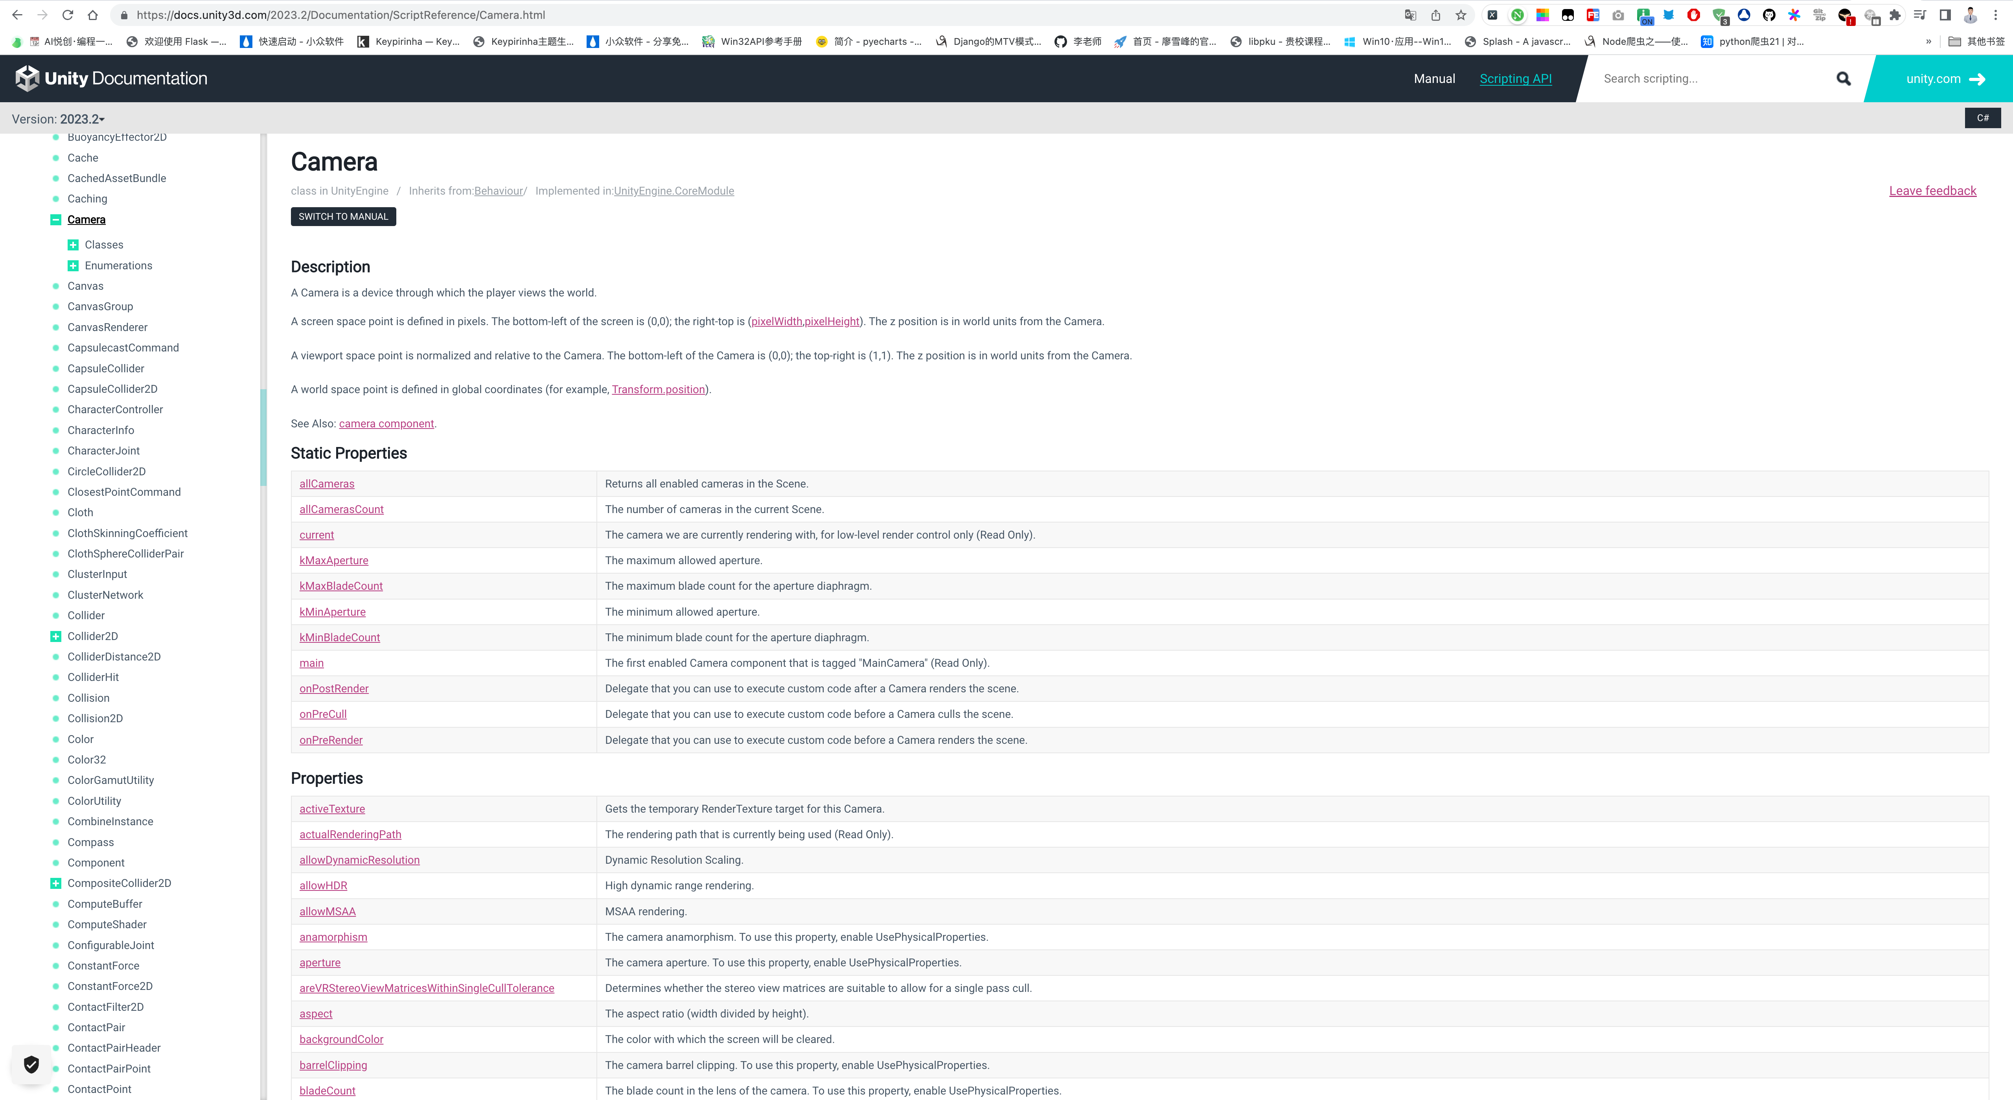This screenshot has height=1100, width=2013.
Task: Open the UnityEngine.CoreModule link
Action: coord(673,191)
